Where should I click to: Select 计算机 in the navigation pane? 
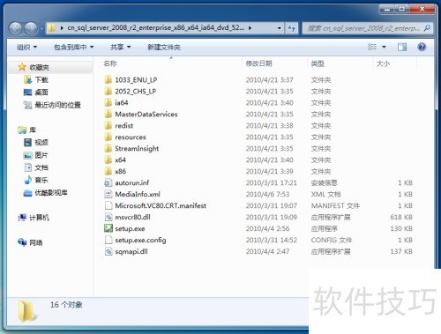(39, 218)
